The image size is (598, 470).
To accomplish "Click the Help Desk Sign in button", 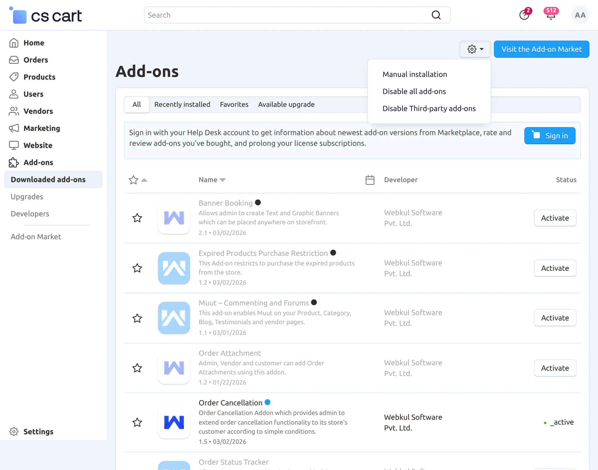I will click(x=550, y=136).
